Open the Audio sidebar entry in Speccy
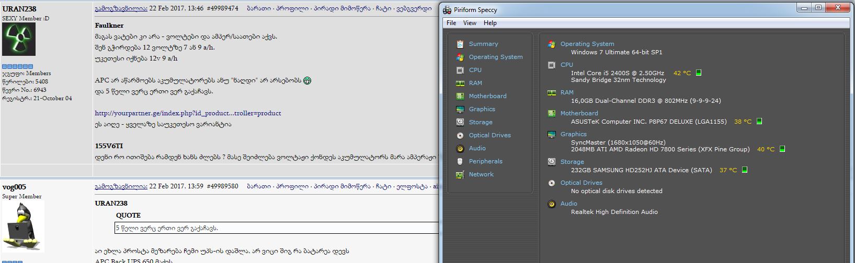Image resolution: width=855 pixels, height=263 pixels. (x=477, y=148)
